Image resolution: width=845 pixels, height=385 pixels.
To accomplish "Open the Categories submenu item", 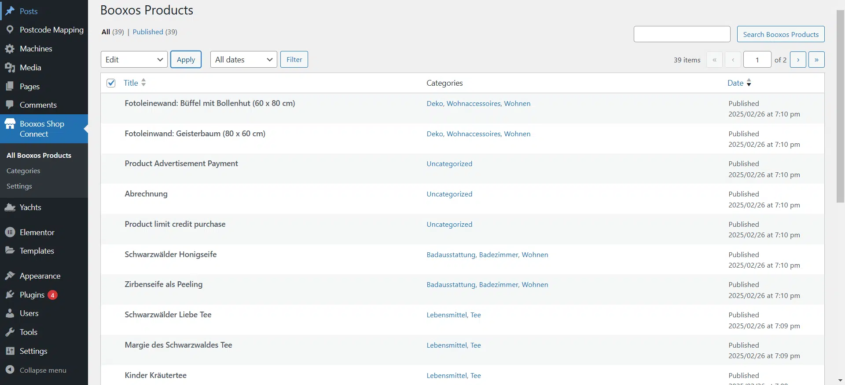I will [x=23, y=171].
